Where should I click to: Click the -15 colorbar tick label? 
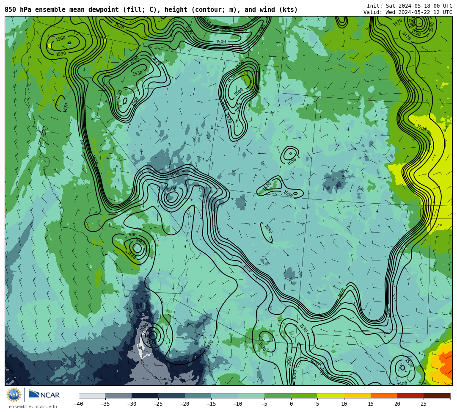click(x=211, y=404)
